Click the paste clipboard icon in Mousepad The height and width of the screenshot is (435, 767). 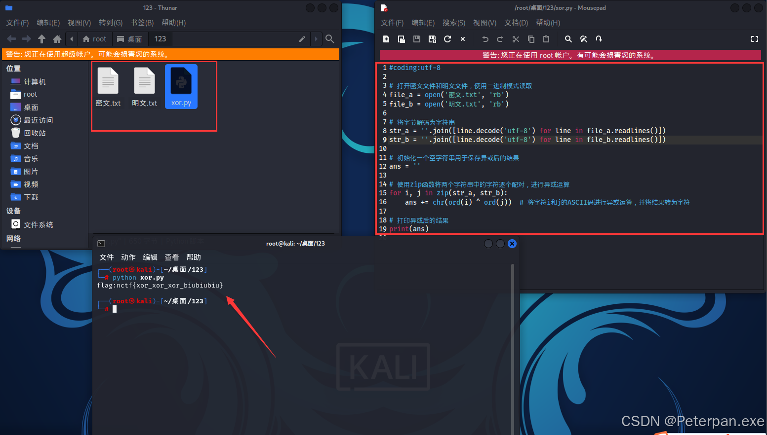tap(546, 39)
